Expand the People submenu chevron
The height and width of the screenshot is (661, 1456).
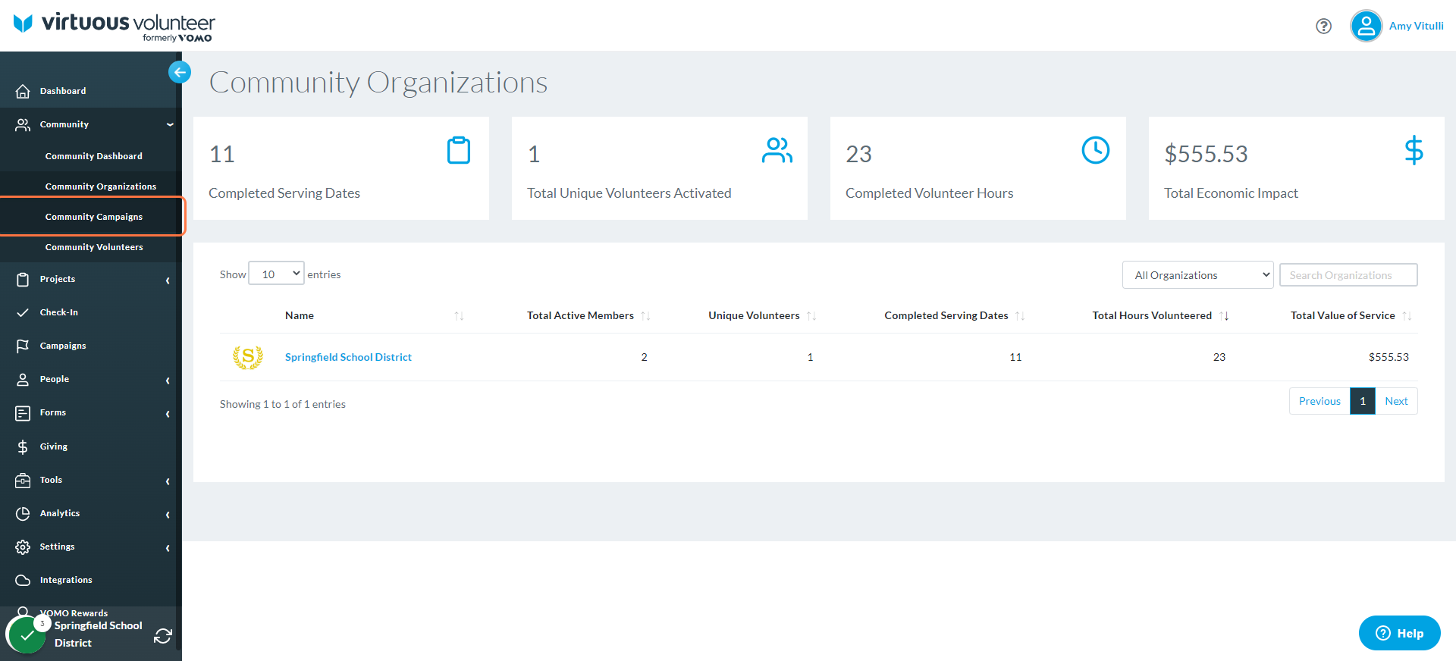[x=168, y=381]
